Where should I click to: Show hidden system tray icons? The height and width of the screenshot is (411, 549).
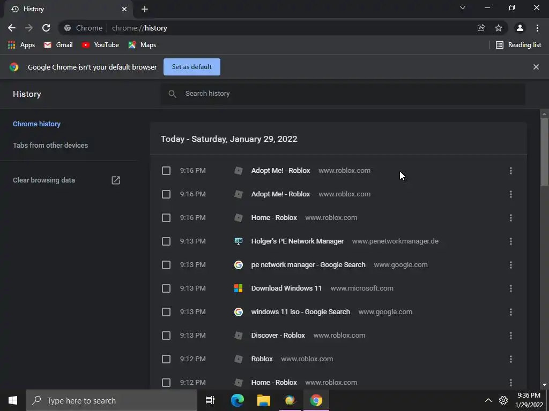[488, 400]
